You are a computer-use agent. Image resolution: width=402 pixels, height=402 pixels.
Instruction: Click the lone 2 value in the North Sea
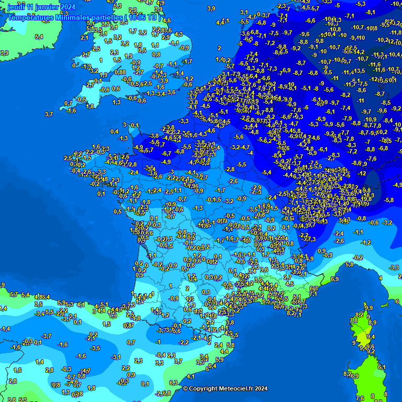[219, 48]
